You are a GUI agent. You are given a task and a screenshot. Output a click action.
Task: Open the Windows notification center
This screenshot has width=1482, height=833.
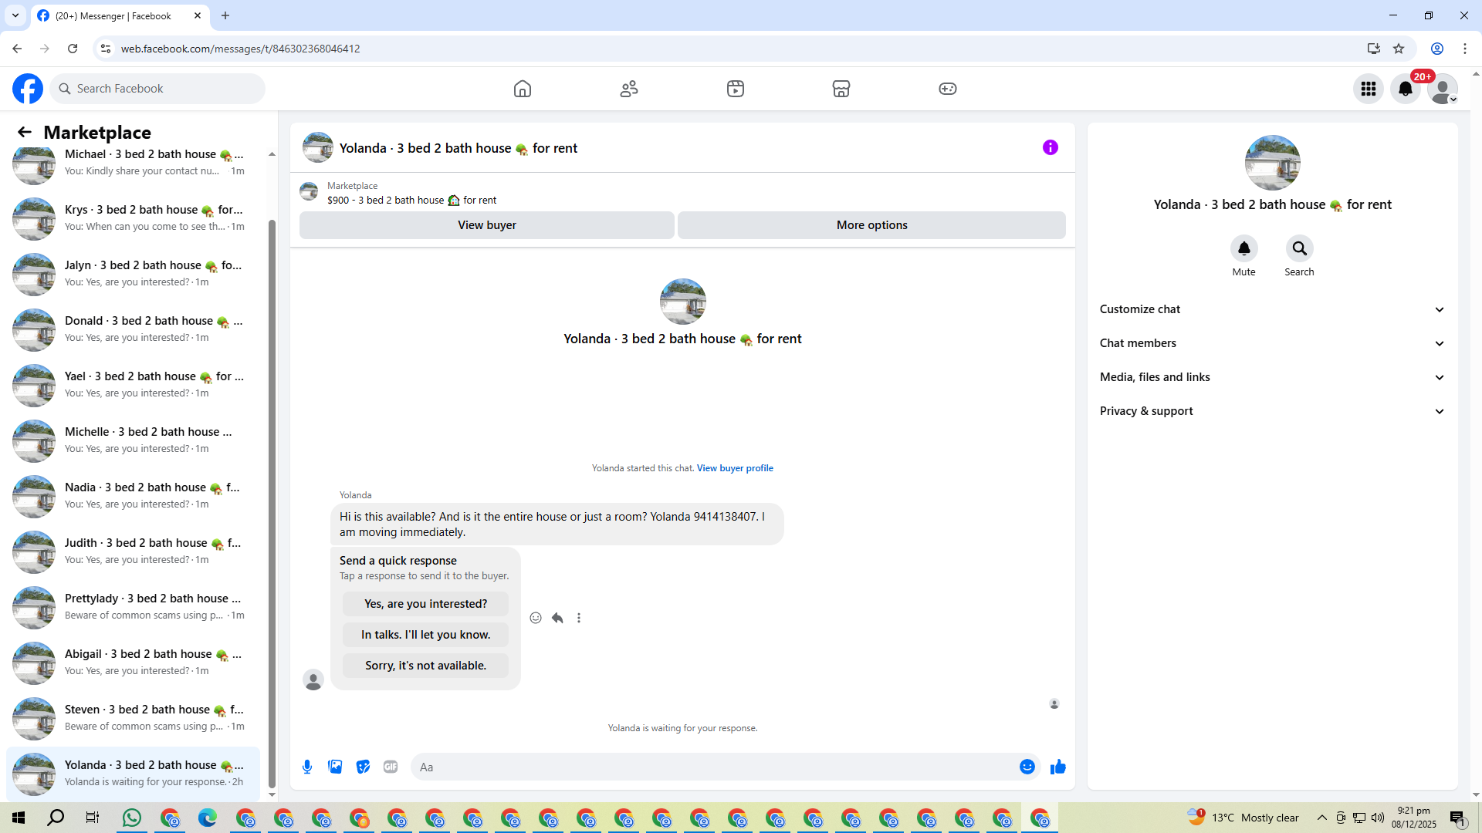1457,818
